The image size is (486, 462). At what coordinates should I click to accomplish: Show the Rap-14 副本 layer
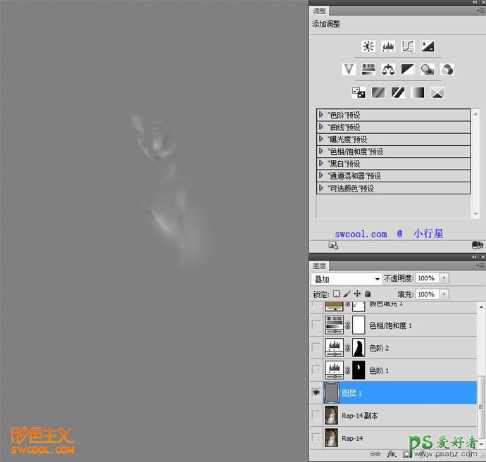(316, 416)
